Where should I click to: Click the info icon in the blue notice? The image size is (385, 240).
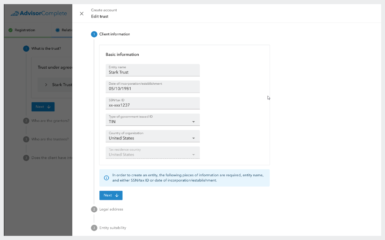106,178
